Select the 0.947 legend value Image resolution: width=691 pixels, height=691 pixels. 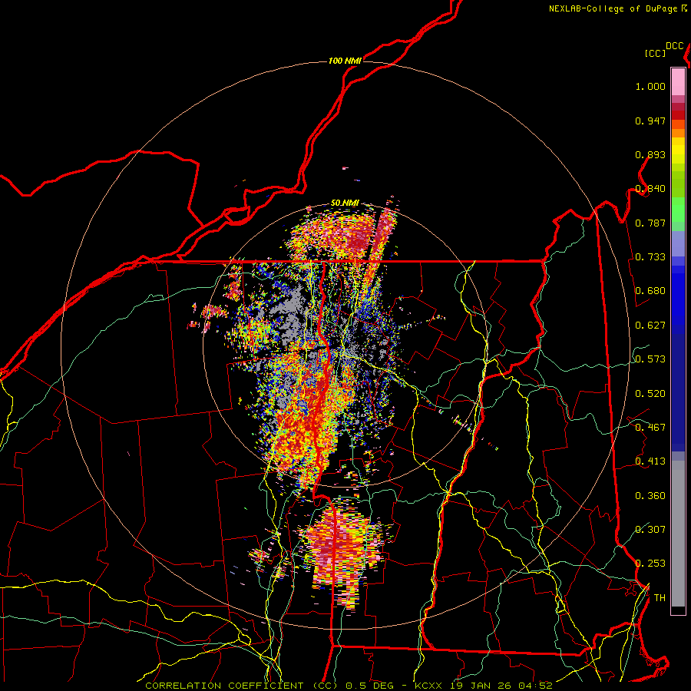[650, 121]
